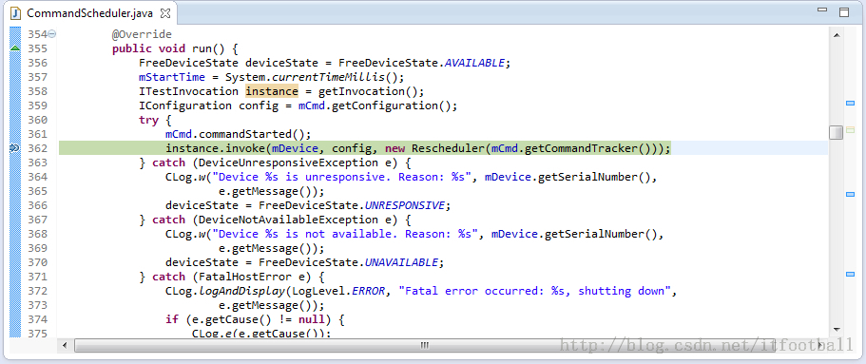The width and height of the screenshot is (866, 364).
Task: Click "ERROR" log level constant
Action: click(x=369, y=291)
